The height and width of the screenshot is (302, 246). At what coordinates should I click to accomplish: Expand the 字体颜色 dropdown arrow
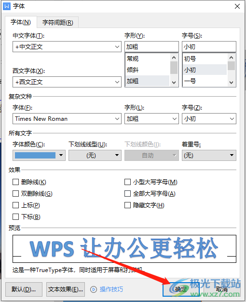[61, 155]
